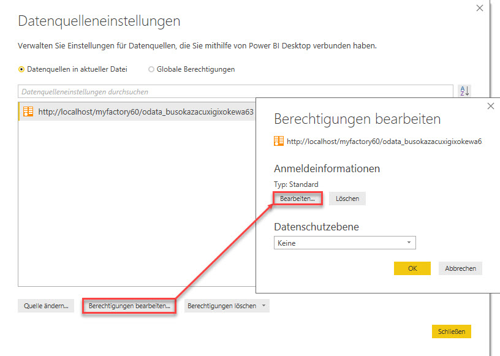Open the Datenschutzebene dropdown showing Keine
Image resolution: width=500 pixels, height=356 pixels.
point(344,243)
